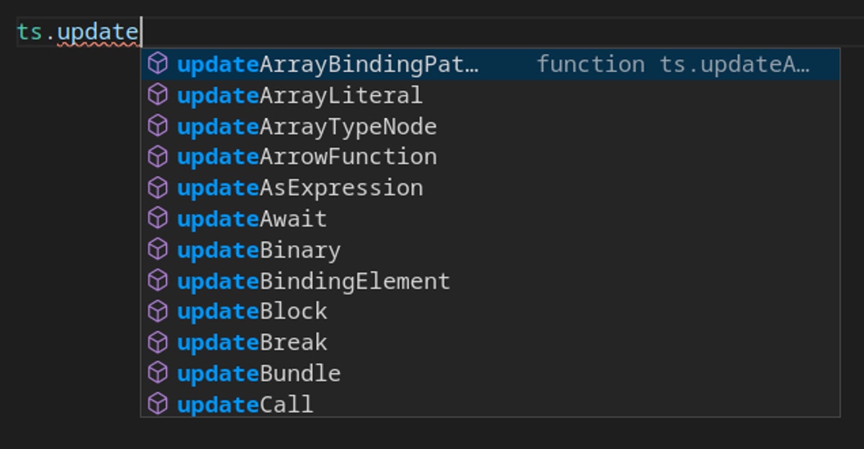Click the cube icon beside updateBreak
The width and height of the screenshot is (864, 449).
tap(157, 342)
